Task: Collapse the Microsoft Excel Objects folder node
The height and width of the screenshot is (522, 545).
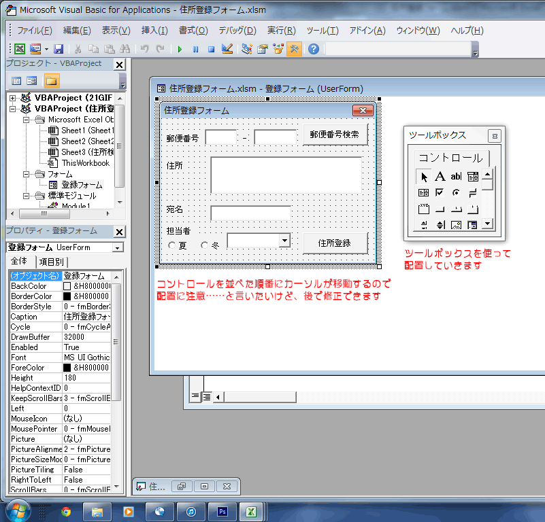Action: [x=26, y=120]
